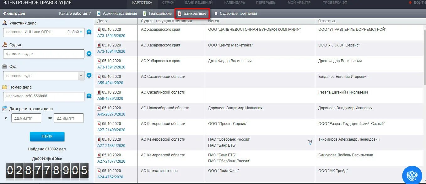Toggle the Административные filter

point(117,14)
